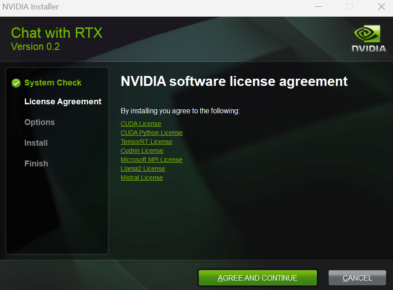Open the CUDA License link
Image resolution: width=393 pixels, height=290 pixels.
coord(140,124)
